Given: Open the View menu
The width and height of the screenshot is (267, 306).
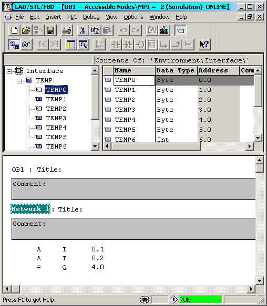Looking at the screenshot, I should [x=111, y=17].
